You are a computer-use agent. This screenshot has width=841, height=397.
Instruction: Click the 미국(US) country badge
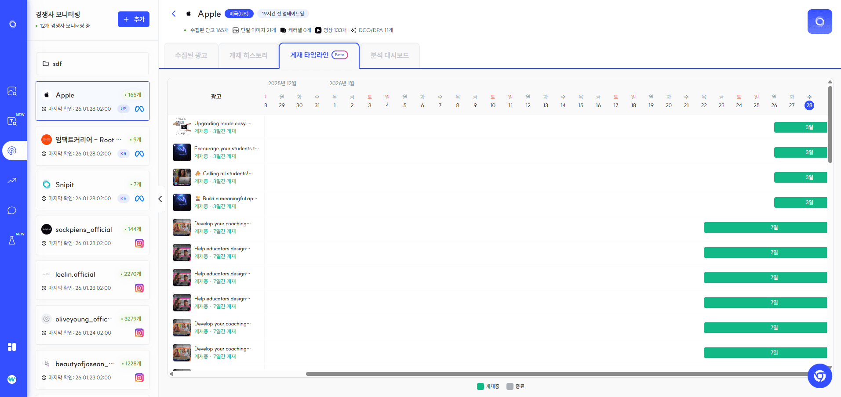click(239, 14)
